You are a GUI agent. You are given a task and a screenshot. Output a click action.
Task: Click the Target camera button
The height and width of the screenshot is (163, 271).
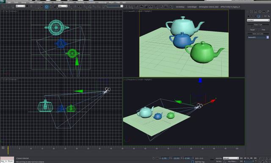(252, 30)
